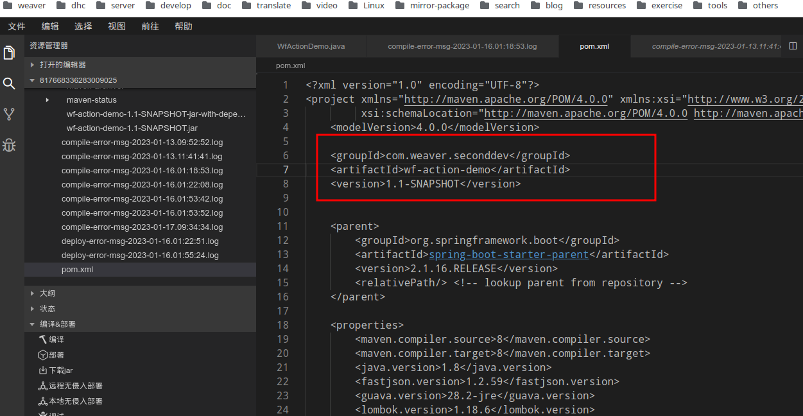Click the cube icon beside 部署
Screen dimensions: 803x416
click(x=43, y=355)
